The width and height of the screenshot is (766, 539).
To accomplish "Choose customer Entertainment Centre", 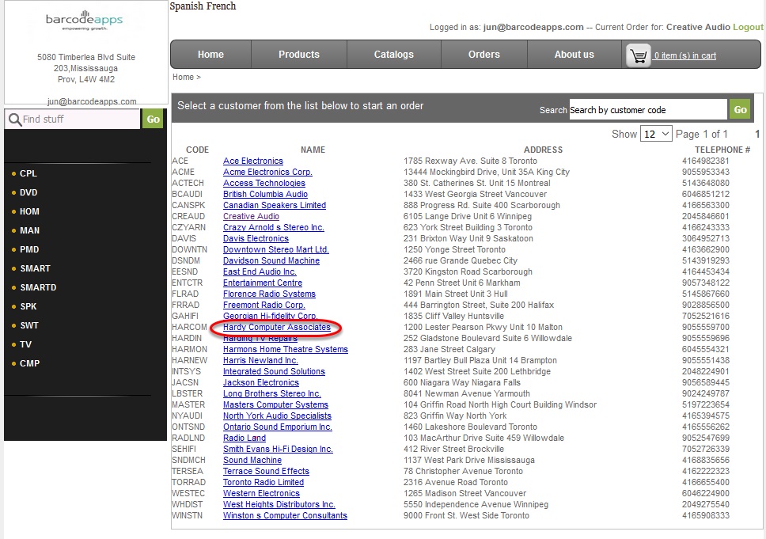I will 263,283.
